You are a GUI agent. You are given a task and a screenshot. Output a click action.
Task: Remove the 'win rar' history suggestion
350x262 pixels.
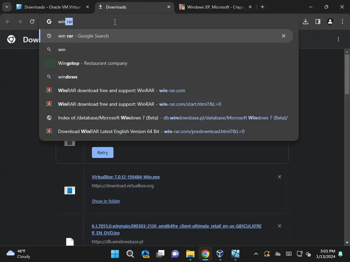284,36
